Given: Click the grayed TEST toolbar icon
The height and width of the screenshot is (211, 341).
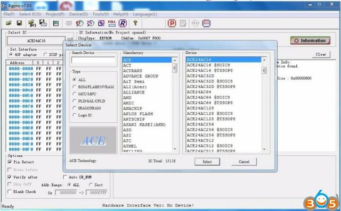Looking at the screenshot, I should [196, 23].
